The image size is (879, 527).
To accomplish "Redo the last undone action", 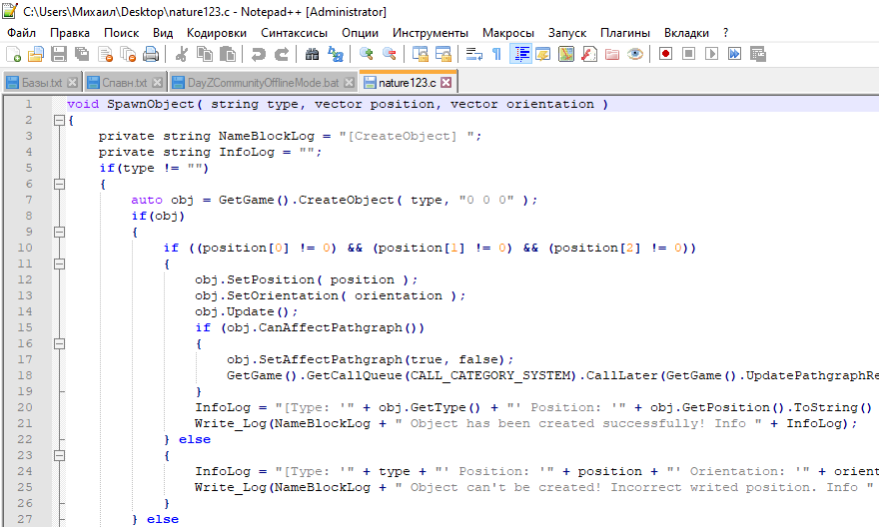I will pos(281,54).
